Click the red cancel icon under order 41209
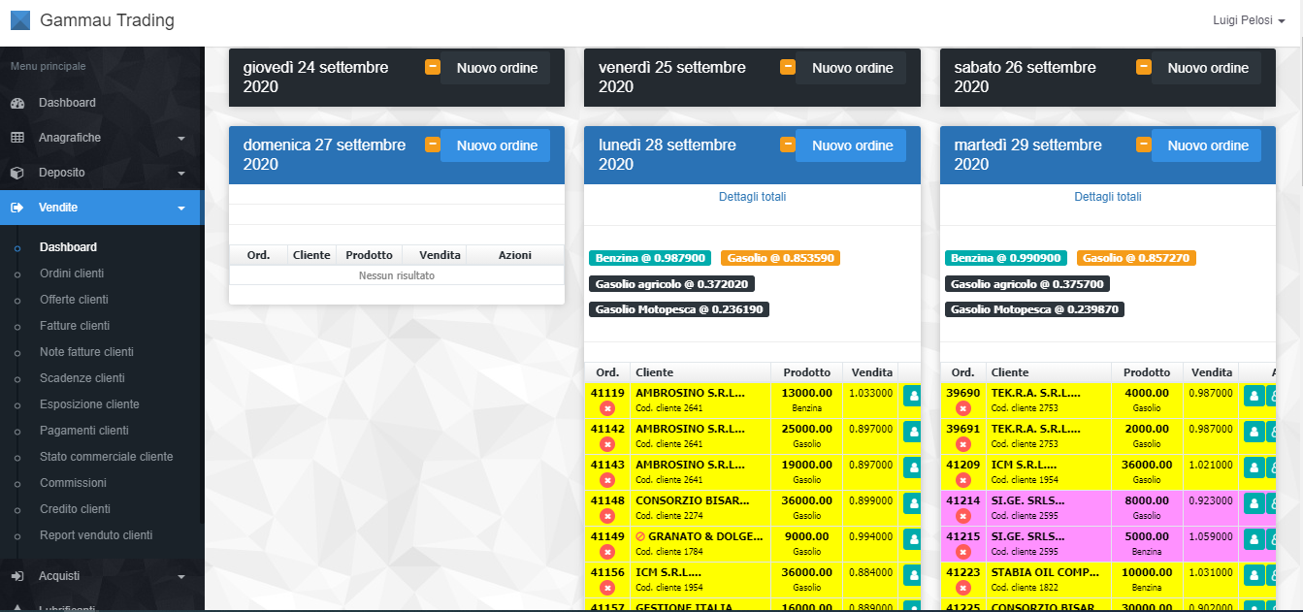The height and width of the screenshot is (612, 1303). click(962, 480)
